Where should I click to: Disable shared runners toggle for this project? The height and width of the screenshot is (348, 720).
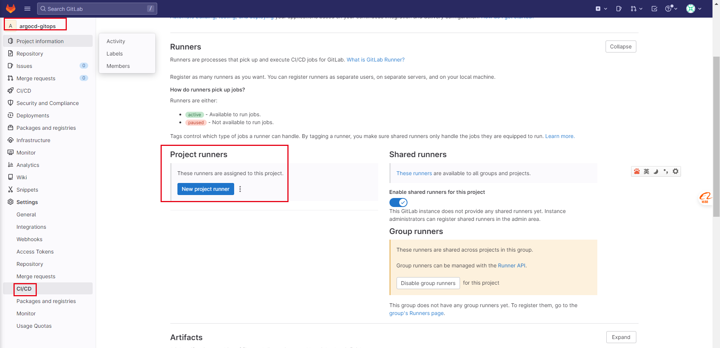(x=398, y=202)
